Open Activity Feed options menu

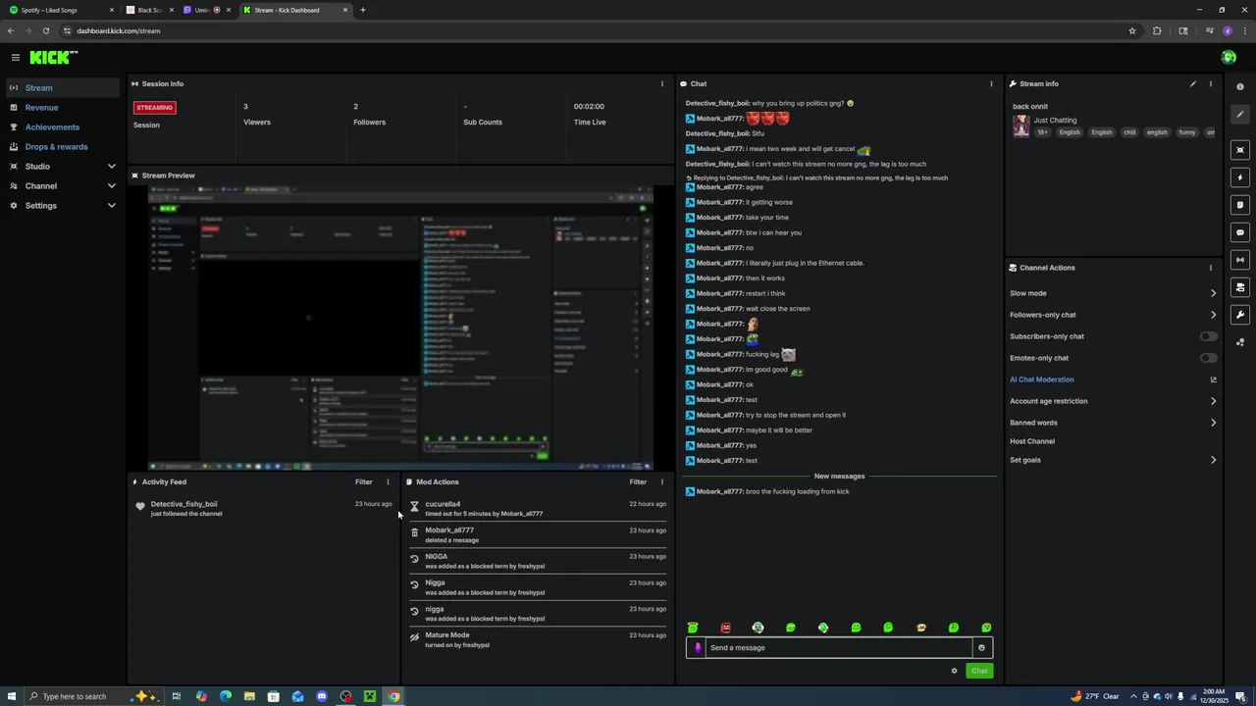coord(388,481)
